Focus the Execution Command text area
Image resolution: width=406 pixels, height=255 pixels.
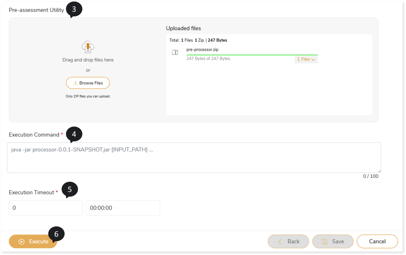coord(194,157)
